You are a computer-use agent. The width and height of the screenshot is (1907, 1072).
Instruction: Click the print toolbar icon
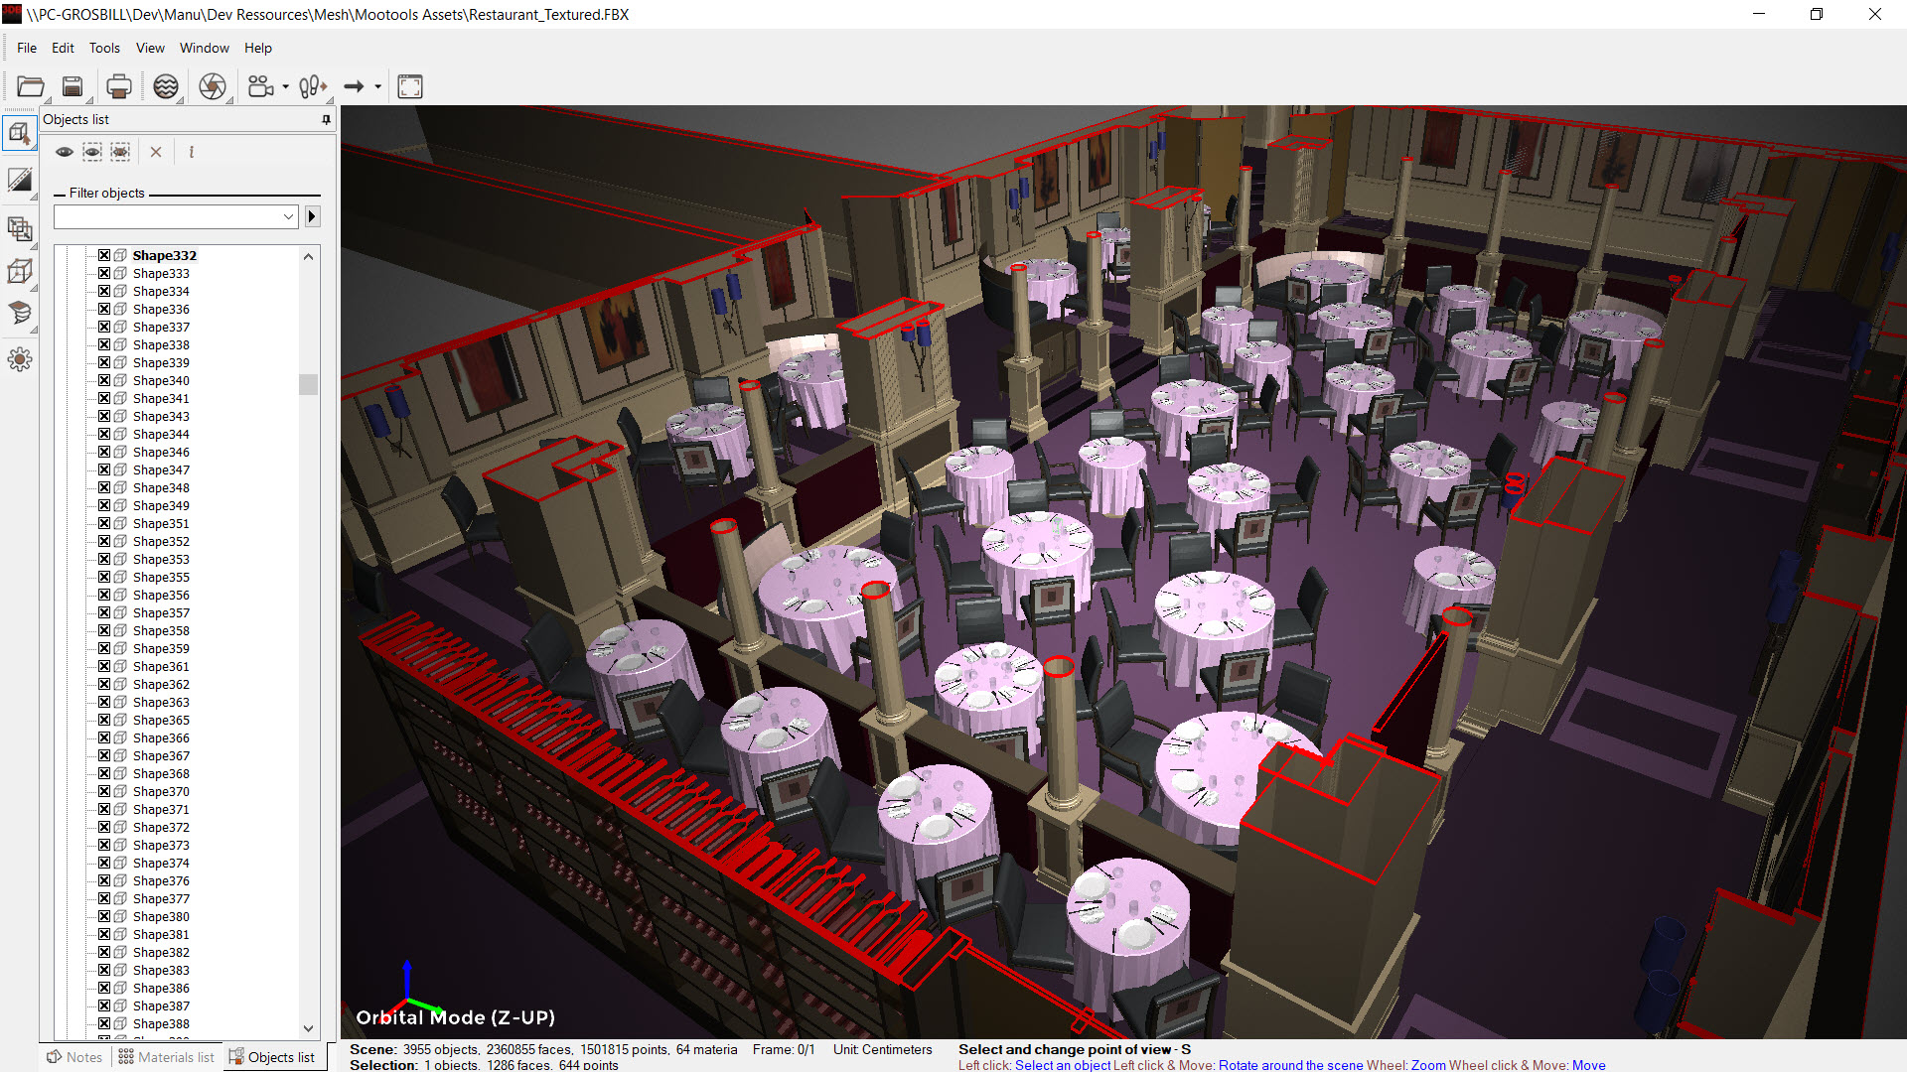click(118, 87)
